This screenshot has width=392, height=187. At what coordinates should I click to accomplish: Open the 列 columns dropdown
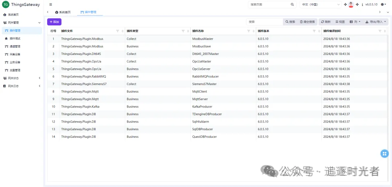[355, 22]
